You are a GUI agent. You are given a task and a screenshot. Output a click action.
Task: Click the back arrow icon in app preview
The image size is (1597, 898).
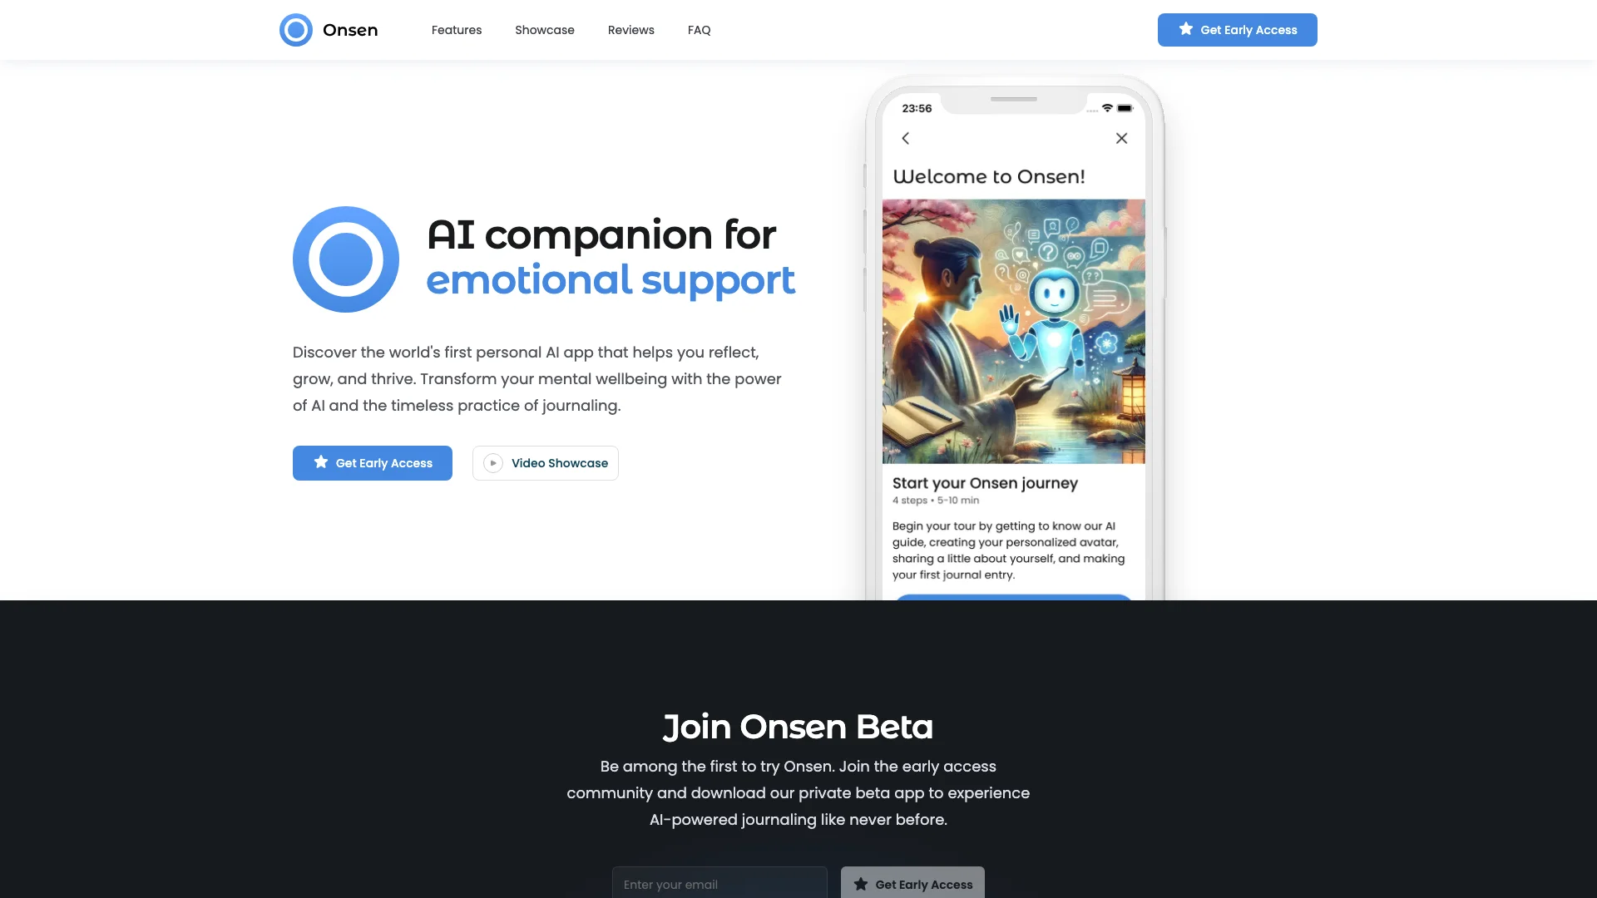coord(906,138)
